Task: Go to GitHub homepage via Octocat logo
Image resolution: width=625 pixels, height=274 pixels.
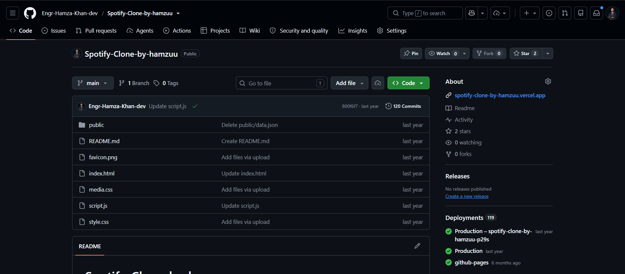Action: click(30, 13)
